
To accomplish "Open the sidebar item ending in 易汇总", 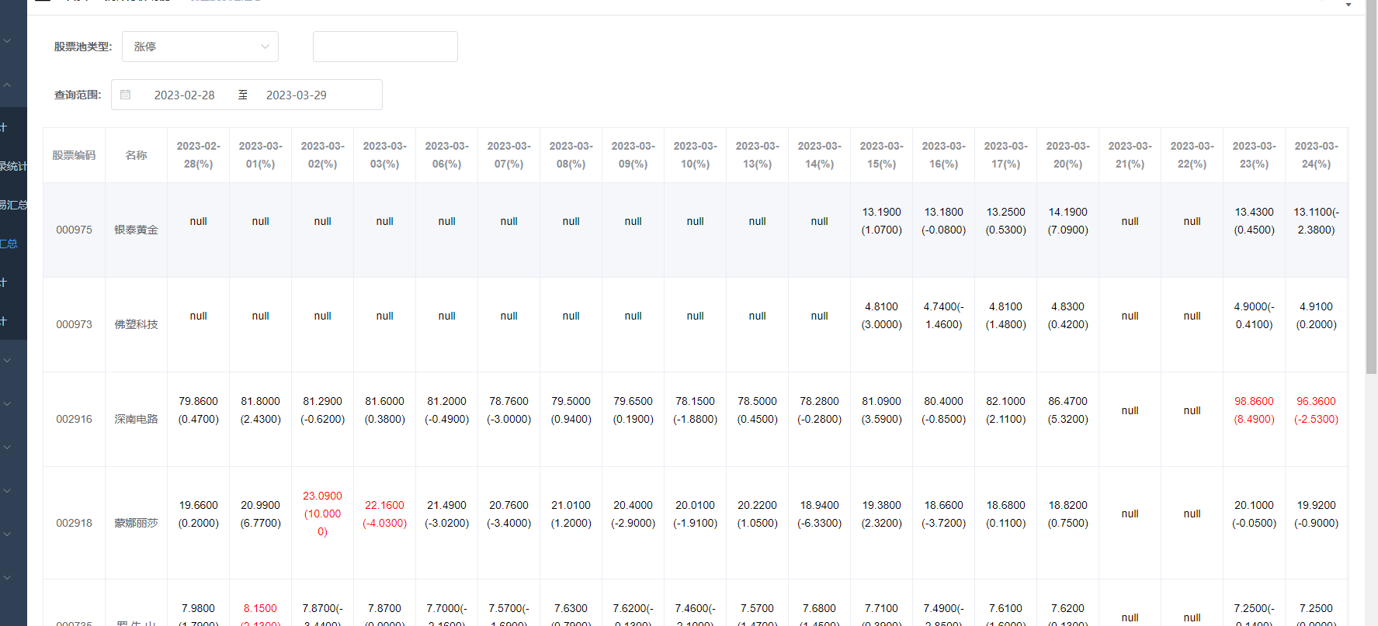I will (13, 205).
